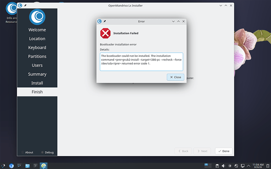Screen dimensions: 271x169
Task: Close the Error dialog with titlebar X
Action: [183, 22]
